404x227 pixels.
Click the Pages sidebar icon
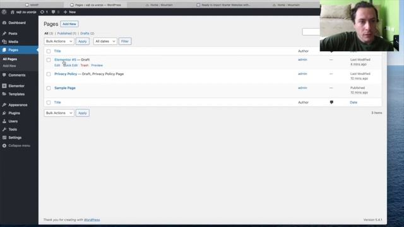point(4,50)
